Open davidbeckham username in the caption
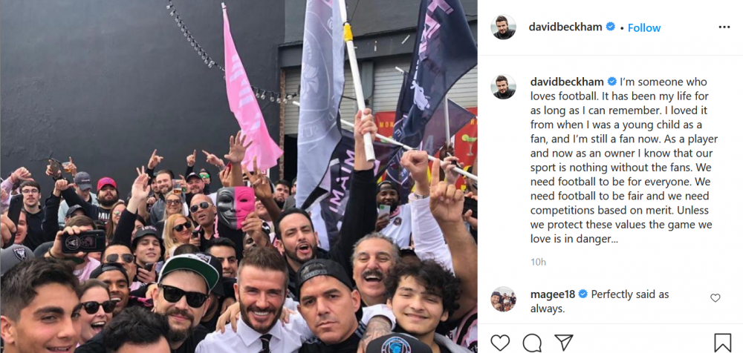Viewport: 743px width, 353px height. tap(567, 82)
